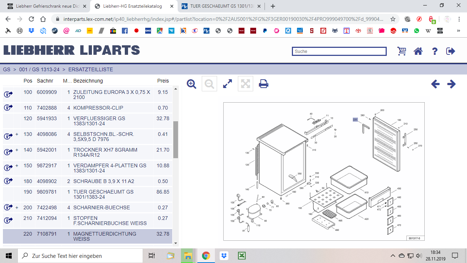Click 001 / GS 1313-24 breadcrumb
Viewport: 467px width, 263px height.
point(39,69)
